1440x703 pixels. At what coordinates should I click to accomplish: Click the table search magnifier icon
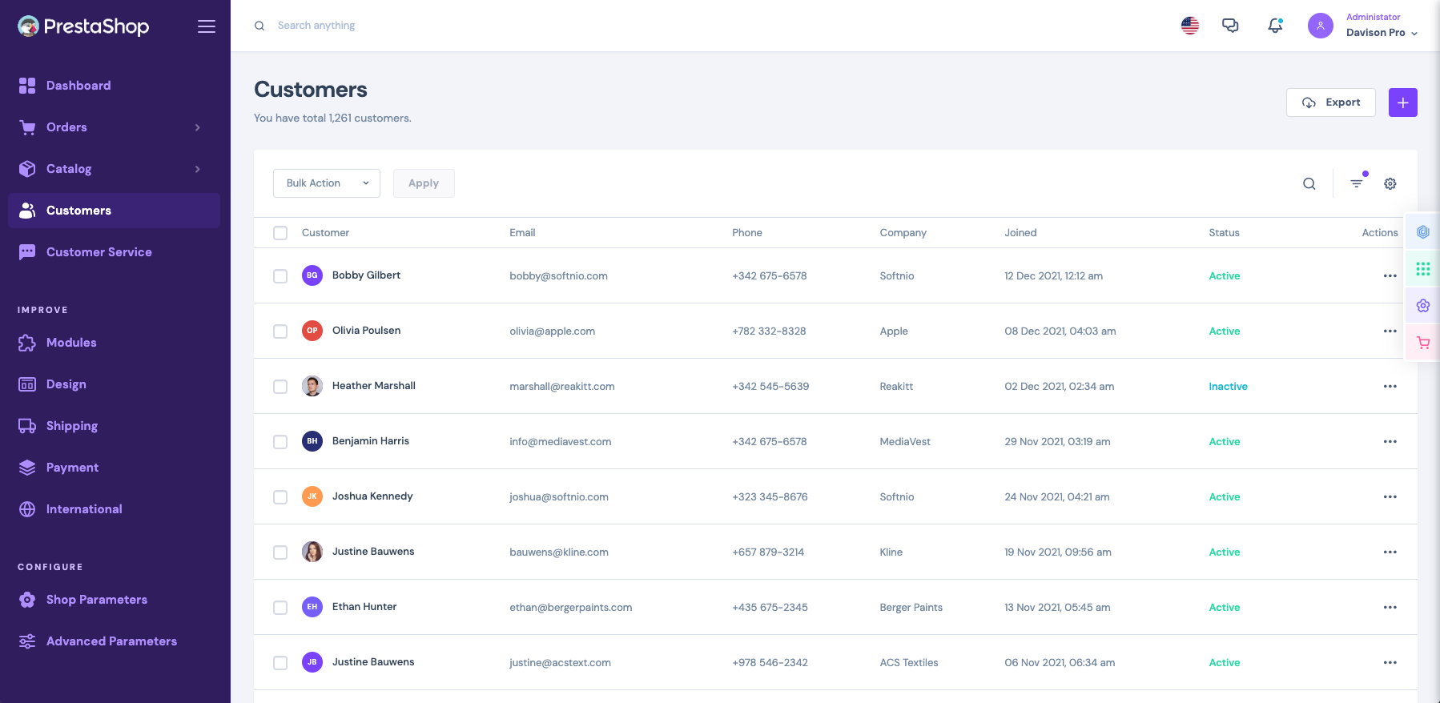click(1309, 183)
